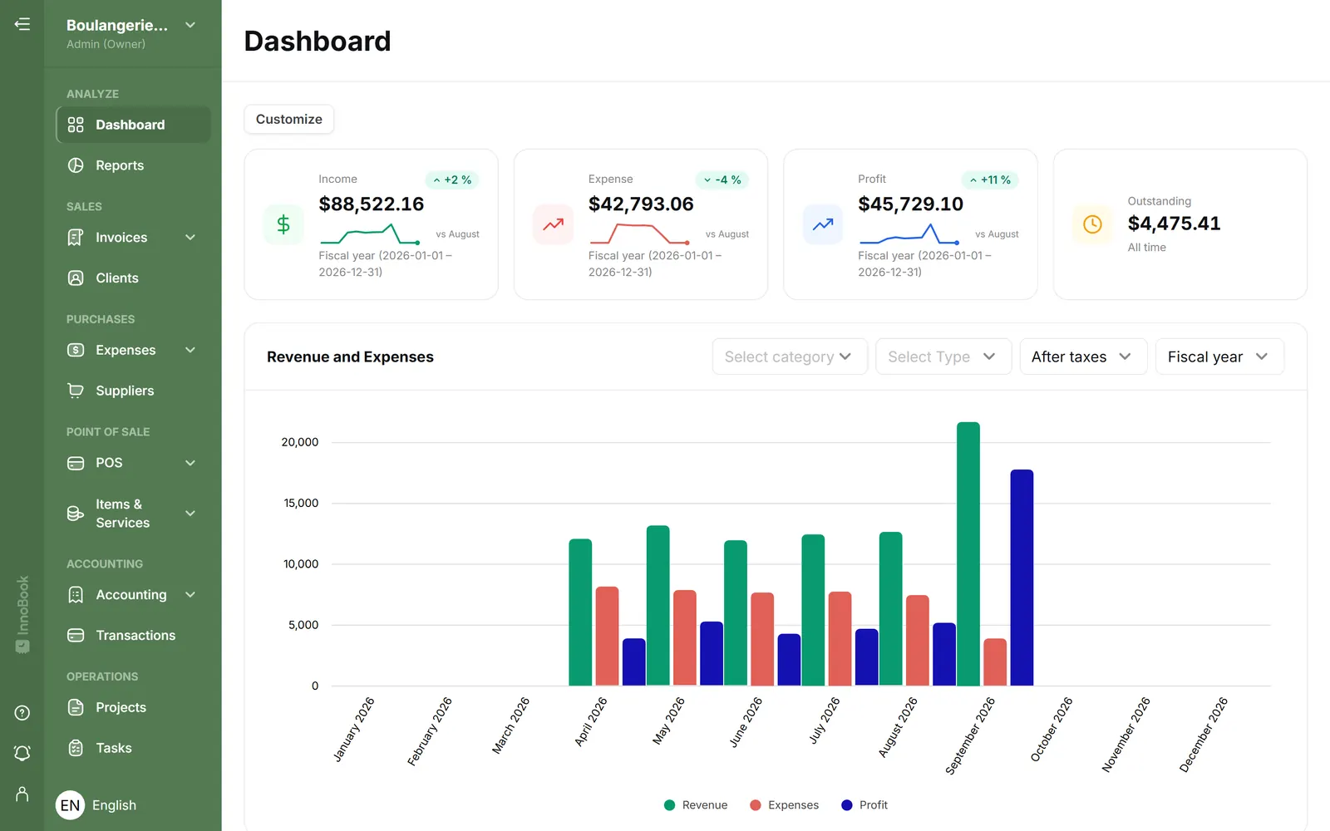Screen dimensions: 1330x831
Task: Open the Fiscal year dropdown
Action: click(x=1219, y=356)
